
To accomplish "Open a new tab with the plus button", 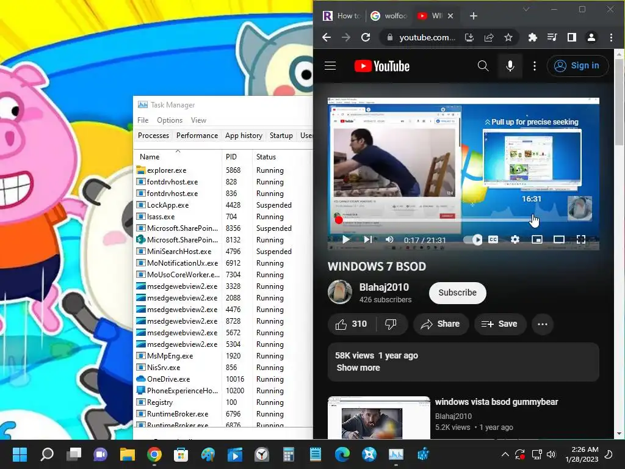I will (473, 16).
